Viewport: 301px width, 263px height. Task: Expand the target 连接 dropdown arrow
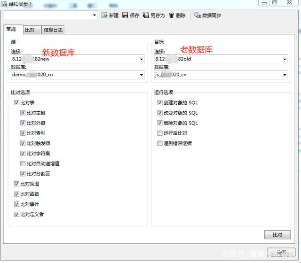pos(285,59)
